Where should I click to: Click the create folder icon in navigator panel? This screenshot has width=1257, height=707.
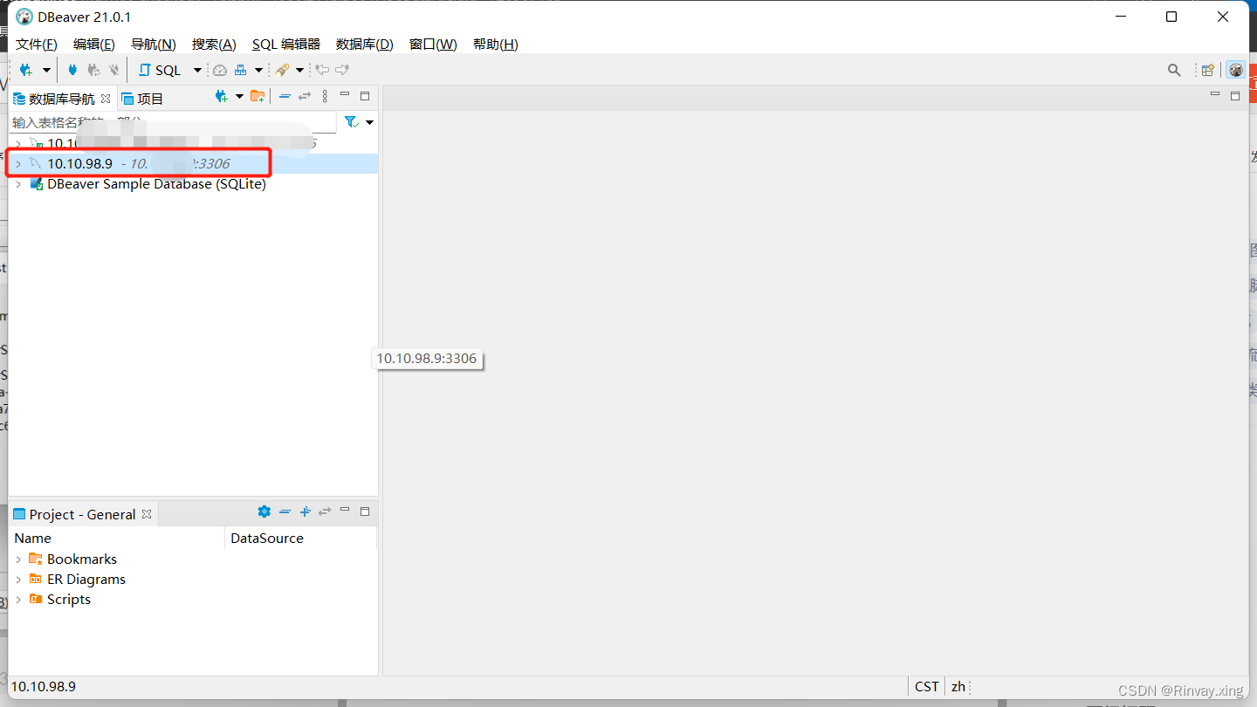click(258, 96)
